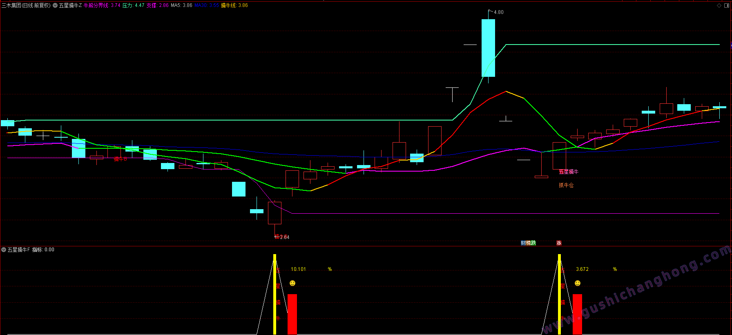Click the smiley icon near 3.672
The width and height of the screenshot is (732, 335).
[578, 283]
